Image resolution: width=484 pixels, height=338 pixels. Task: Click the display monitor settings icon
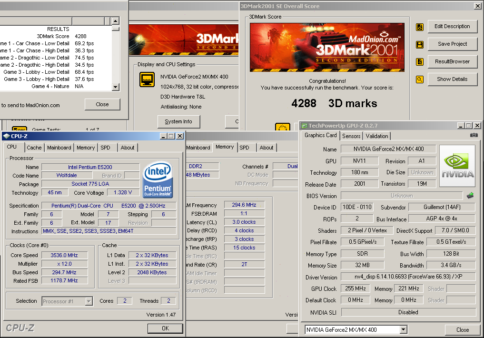pyautogui.click(x=147, y=80)
